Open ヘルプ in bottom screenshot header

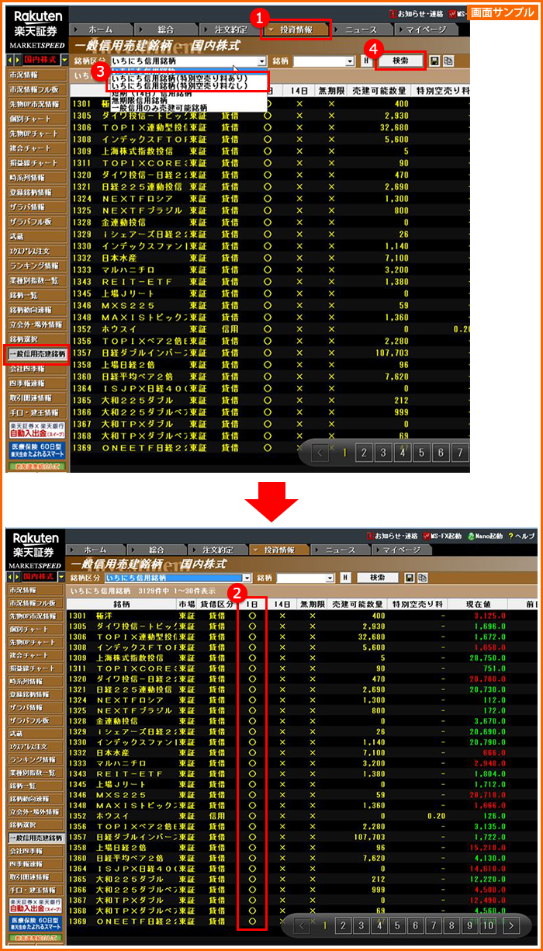click(522, 536)
